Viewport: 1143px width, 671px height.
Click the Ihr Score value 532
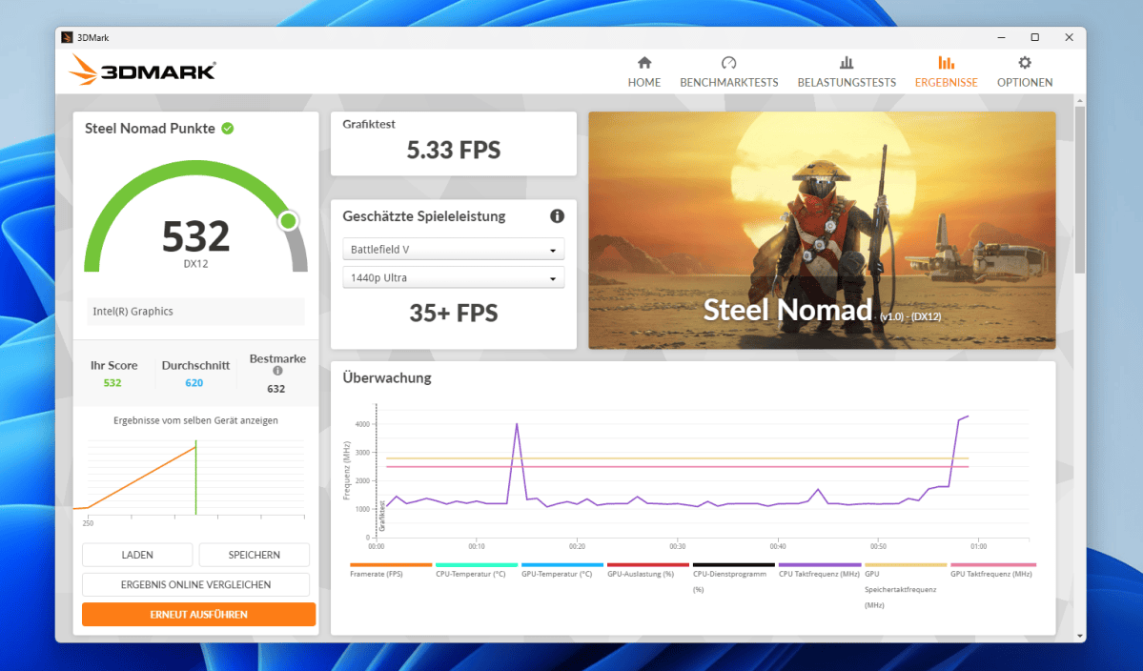(x=112, y=382)
